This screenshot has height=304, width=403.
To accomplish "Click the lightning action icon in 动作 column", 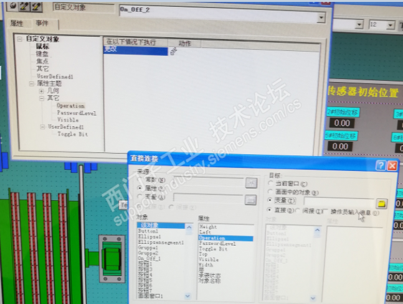I will pyautogui.click(x=174, y=51).
